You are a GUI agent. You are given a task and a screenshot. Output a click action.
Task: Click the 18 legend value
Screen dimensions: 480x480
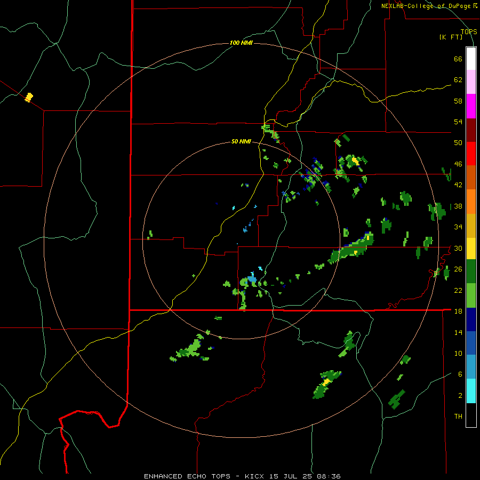458,311
